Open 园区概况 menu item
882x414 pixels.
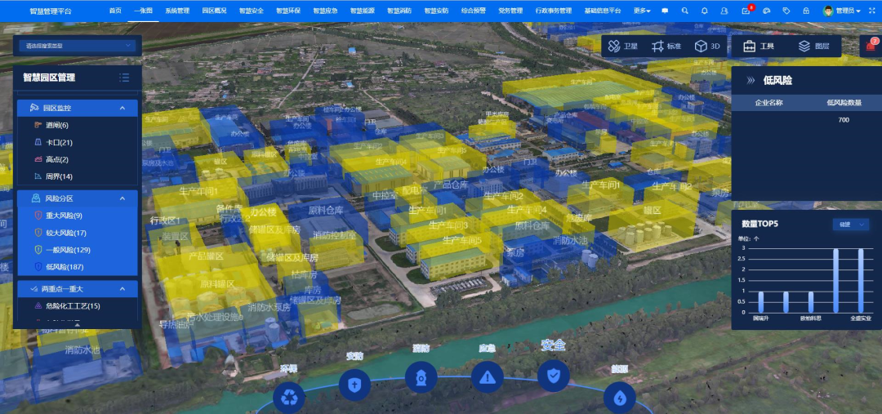tap(214, 11)
